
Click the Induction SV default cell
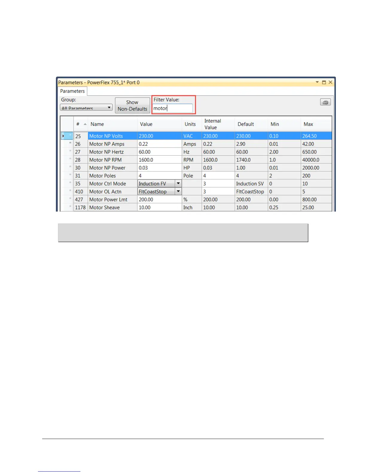point(251,184)
